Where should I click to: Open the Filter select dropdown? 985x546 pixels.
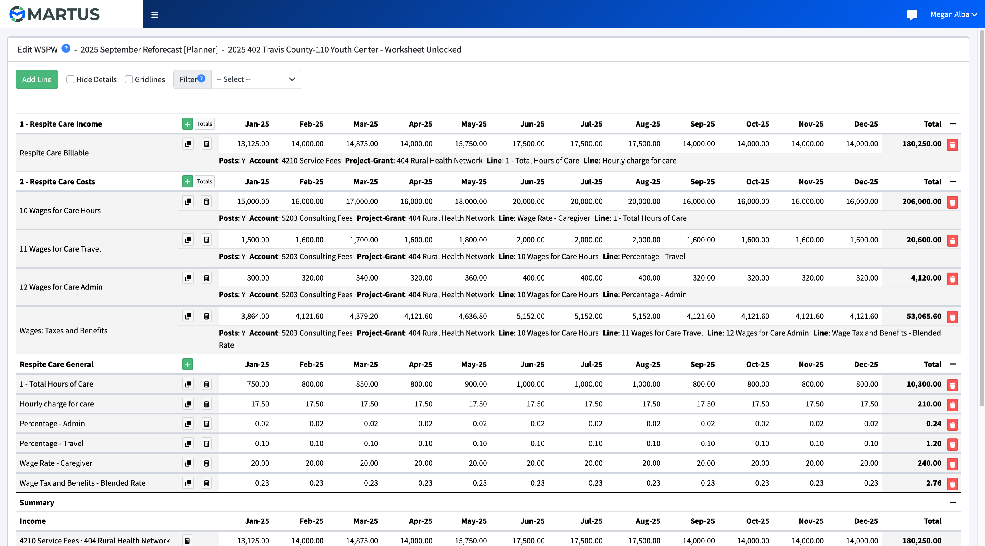tap(256, 79)
